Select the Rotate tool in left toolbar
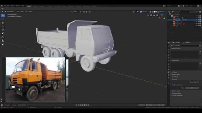Viewport: 202px width, 113px height. pos(3,30)
